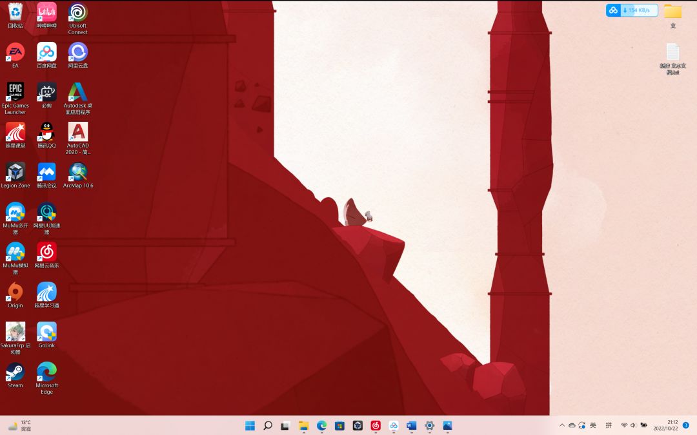Click the 154 KB/s download speed indicator

pos(639,10)
